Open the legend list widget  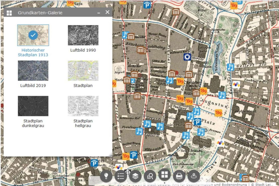tap(121, 176)
